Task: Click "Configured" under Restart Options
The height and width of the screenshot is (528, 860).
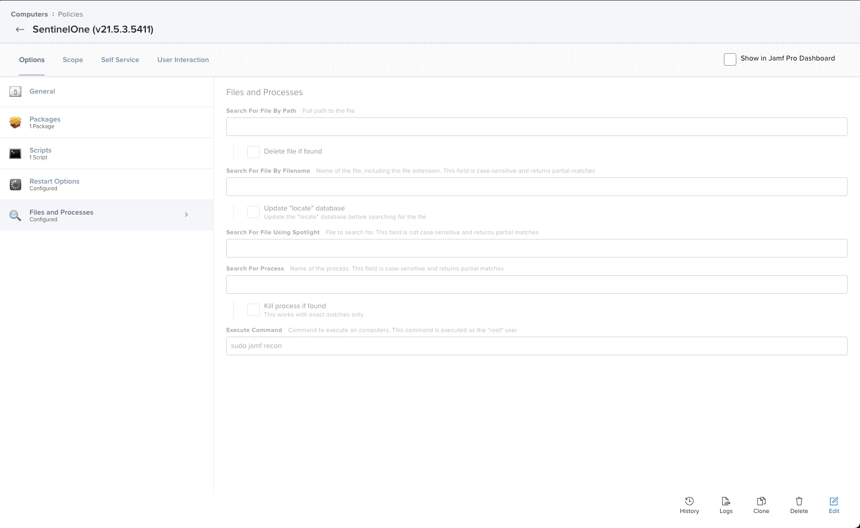Action: 43,189
